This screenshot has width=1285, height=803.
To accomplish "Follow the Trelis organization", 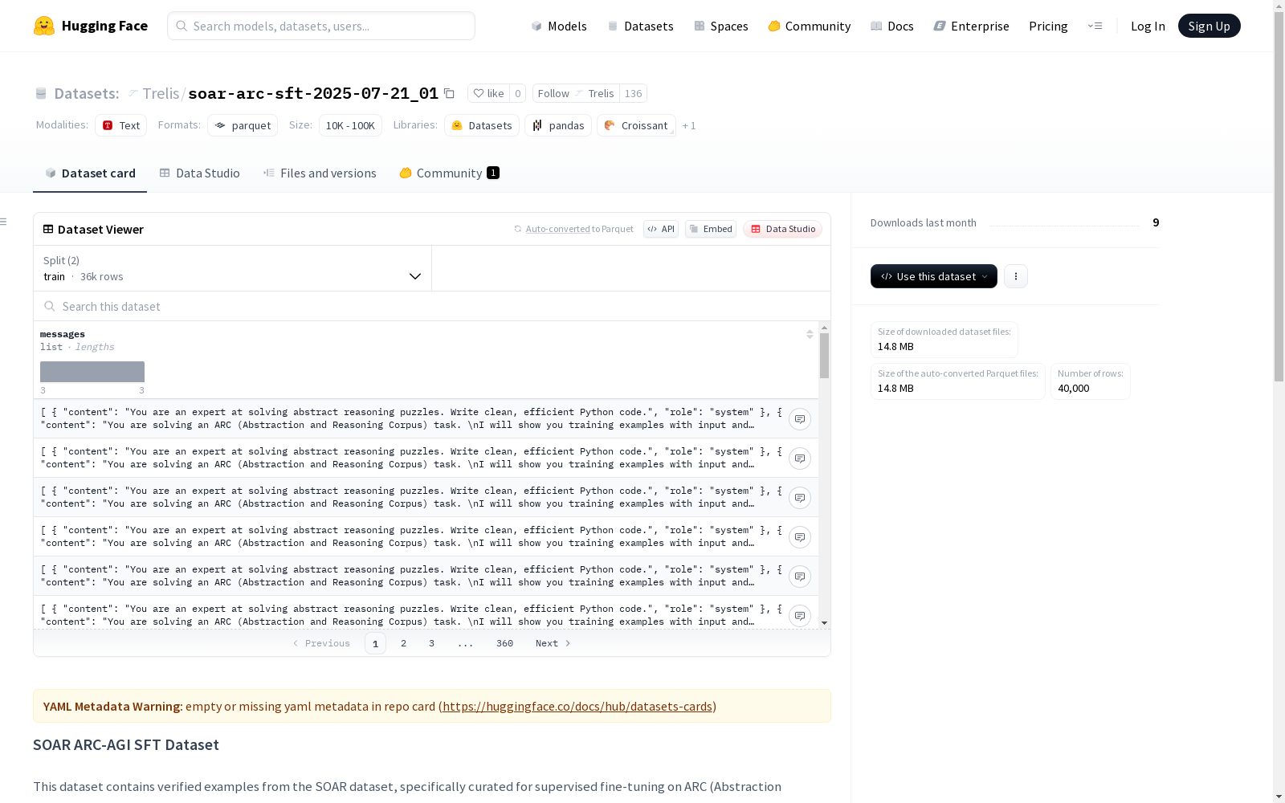I will click(576, 93).
